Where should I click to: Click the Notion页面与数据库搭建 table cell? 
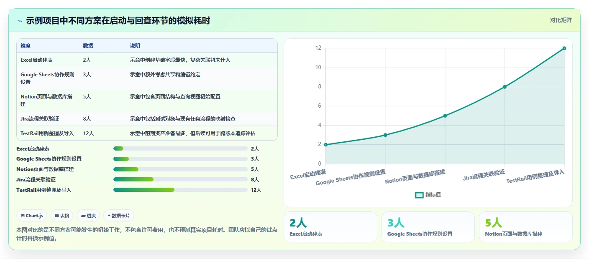[48, 100]
